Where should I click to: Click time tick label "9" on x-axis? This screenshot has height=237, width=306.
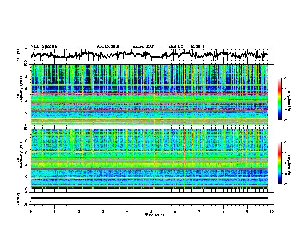click(x=247, y=211)
